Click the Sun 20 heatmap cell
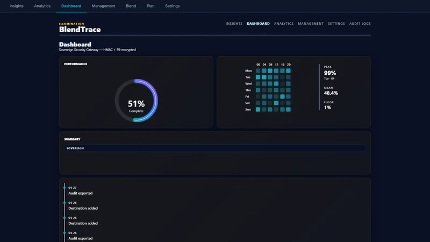This screenshot has width=430, height=242. pyautogui.click(x=288, y=110)
